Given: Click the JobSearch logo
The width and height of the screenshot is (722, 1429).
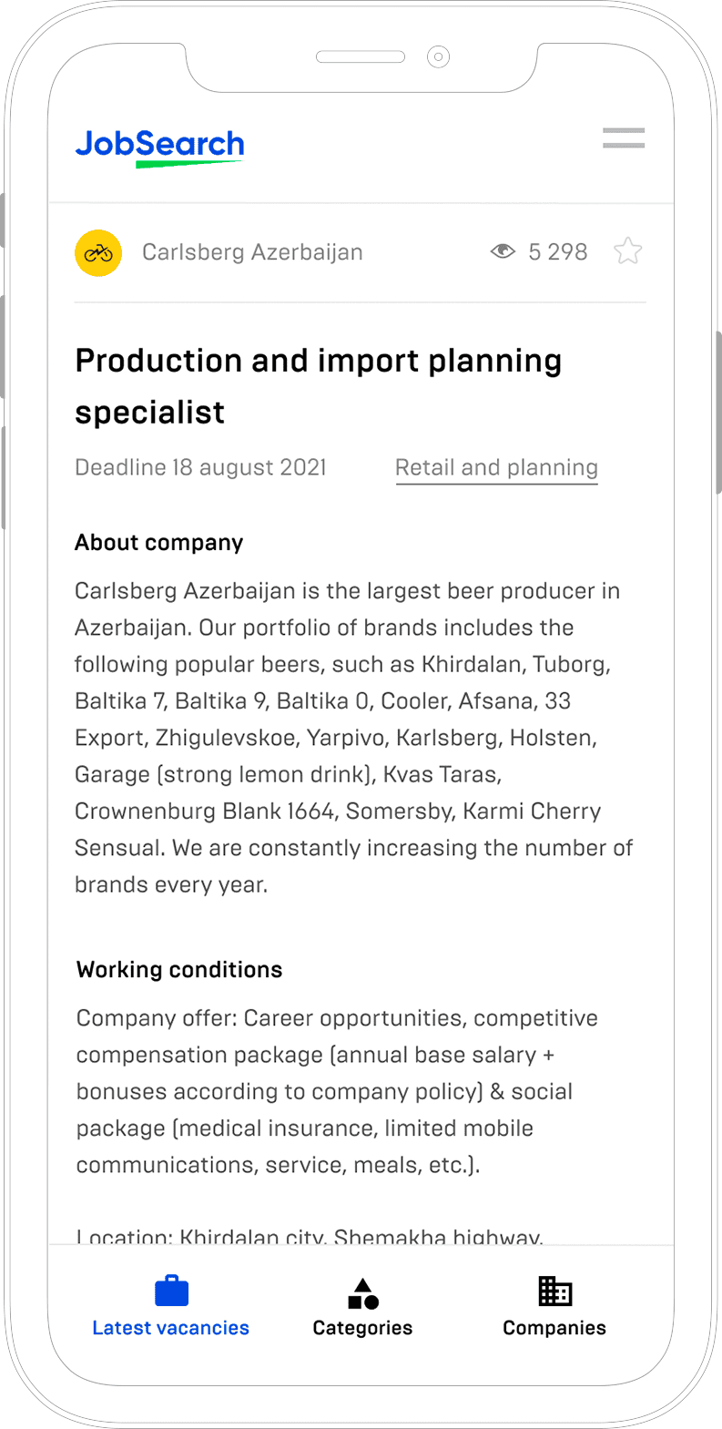Looking at the screenshot, I should tap(160, 146).
